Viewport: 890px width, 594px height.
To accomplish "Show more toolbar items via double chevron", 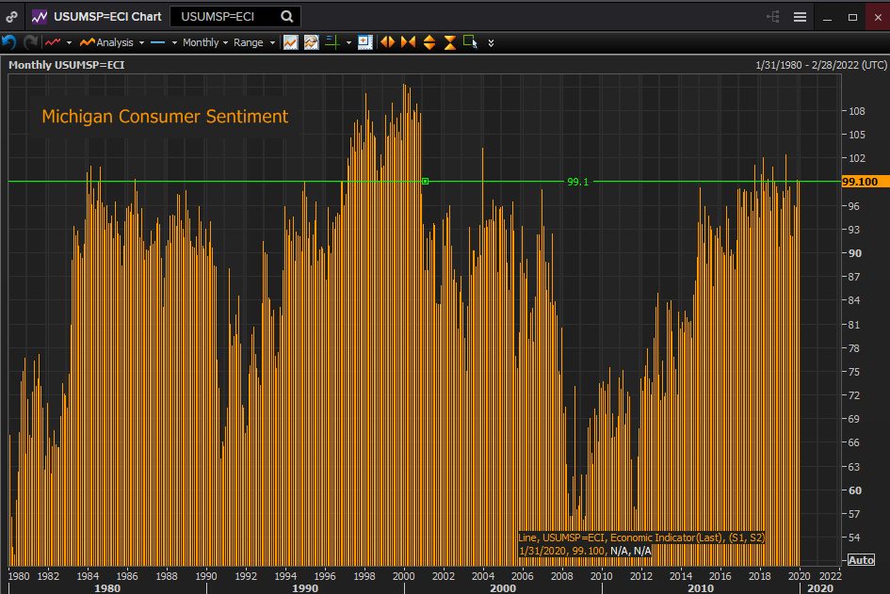I will click(x=491, y=43).
